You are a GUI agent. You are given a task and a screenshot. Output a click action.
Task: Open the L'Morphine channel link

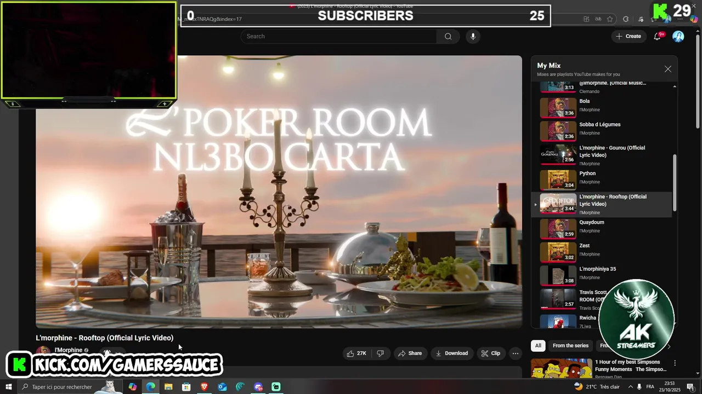pos(68,350)
